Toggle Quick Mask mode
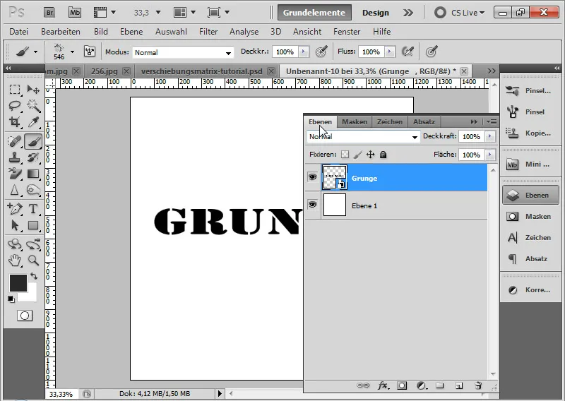Viewport: 565px width, 401px height. [x=25, y=316]
